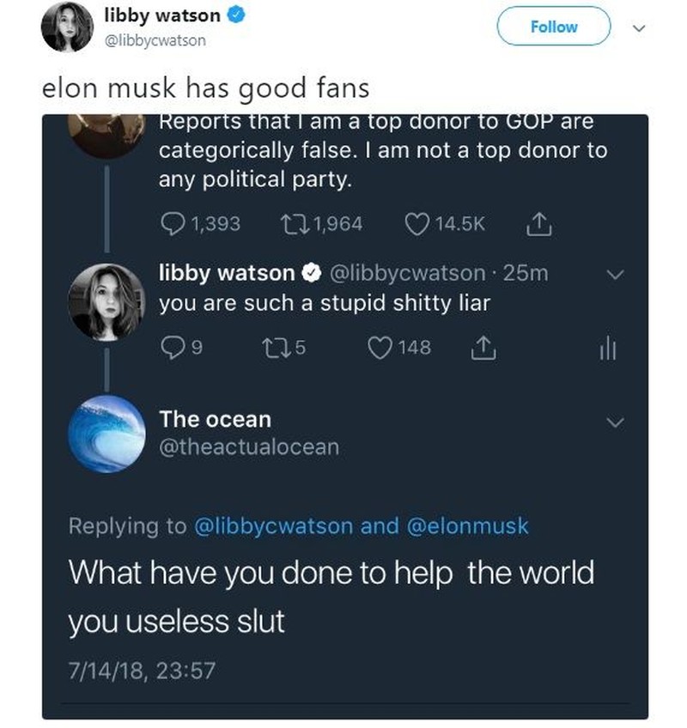Image resolution: width=687 pixels, height=728 pixels.
Task: Expand the chevron next to Follow button
Action: pyautogui.click(x=636, y=27)
